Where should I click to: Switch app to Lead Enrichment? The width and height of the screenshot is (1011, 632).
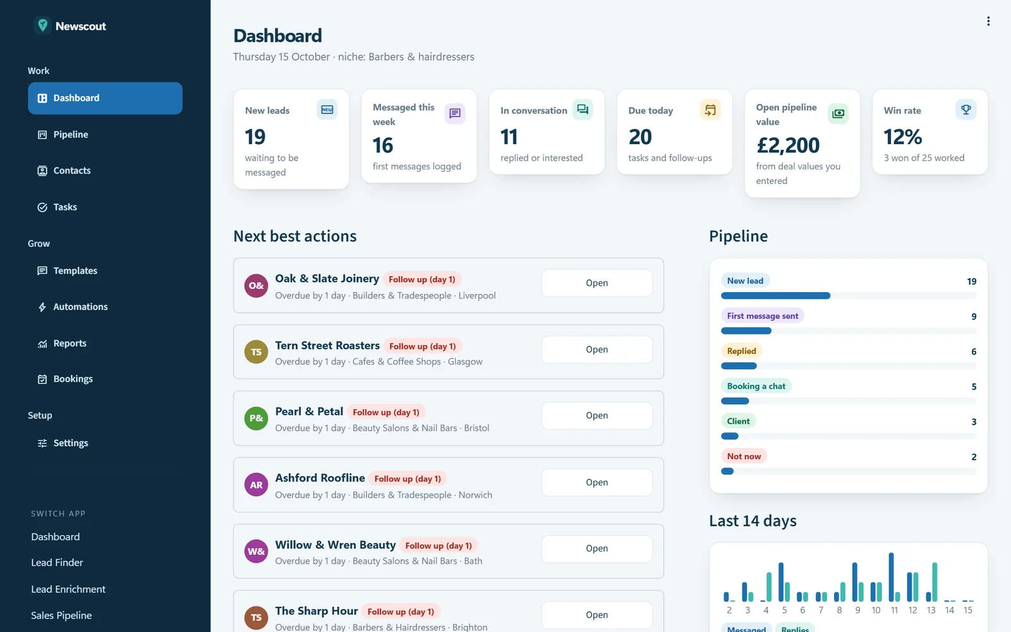click(x=68, y=589)
